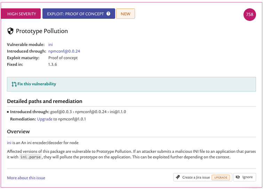Open the npmconf@0.0.24 link
Screen dimensions: 263x189
[64, 51]
